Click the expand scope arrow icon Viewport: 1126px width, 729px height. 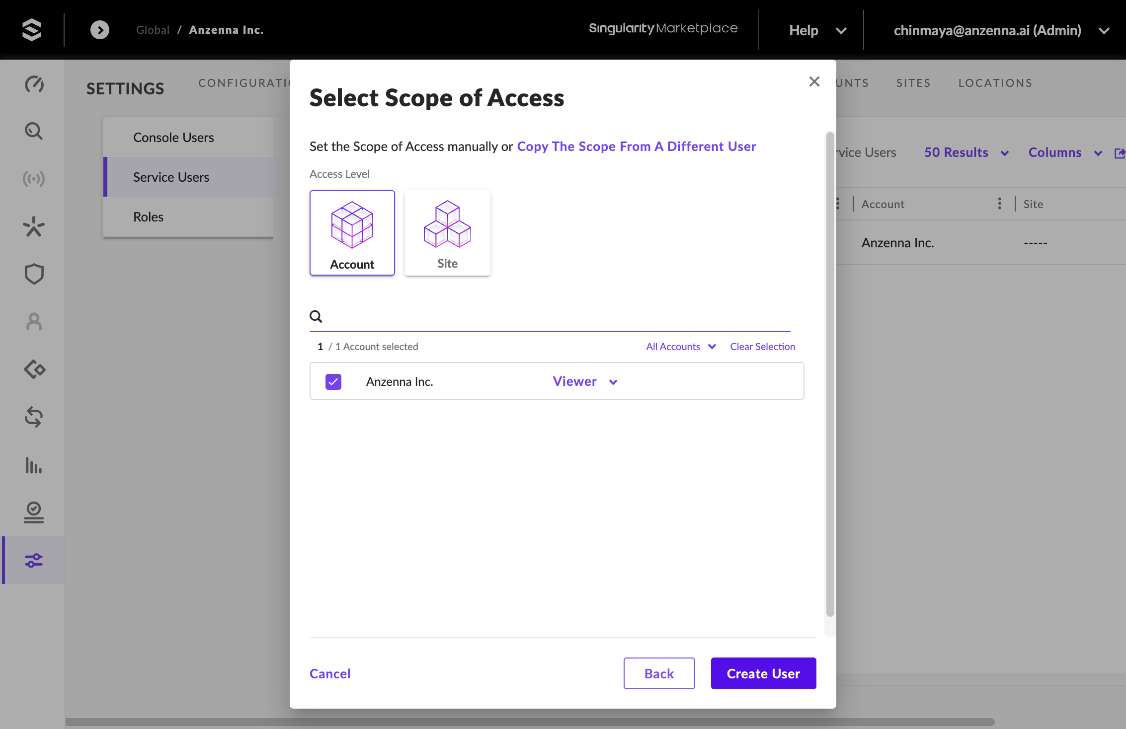point(100,30)
